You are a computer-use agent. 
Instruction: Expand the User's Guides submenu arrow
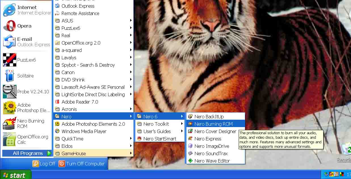tap(182, 131)
